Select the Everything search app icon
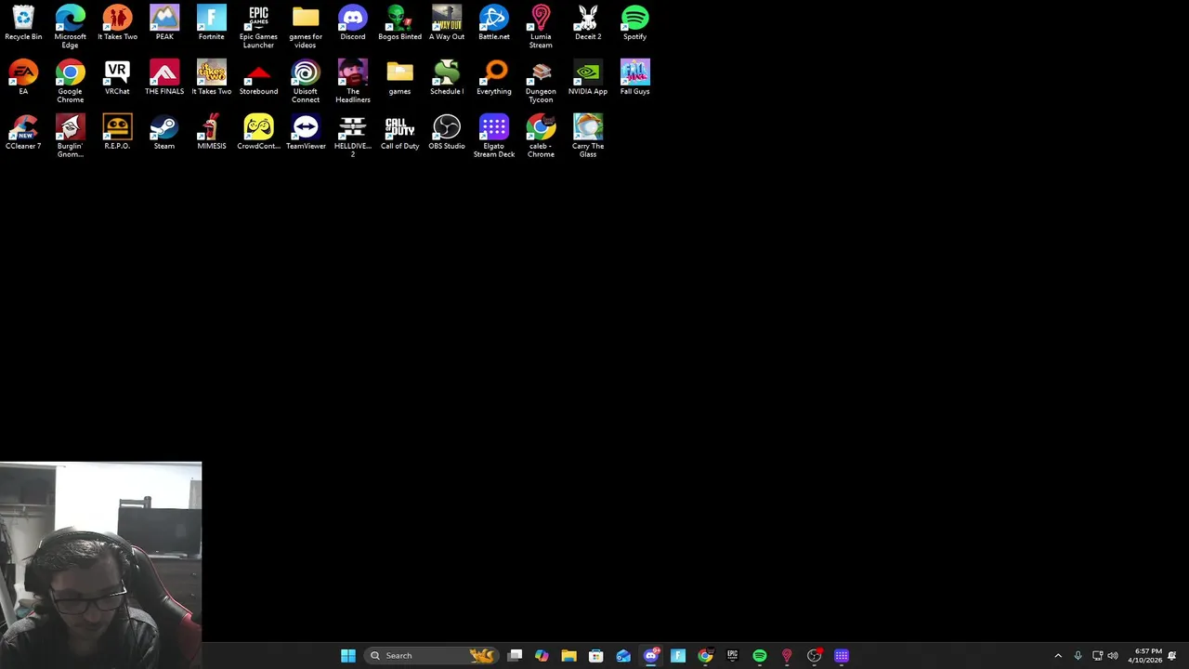Image resolution: width=1189 pixels, height=669 pixels. pos(493,78)
